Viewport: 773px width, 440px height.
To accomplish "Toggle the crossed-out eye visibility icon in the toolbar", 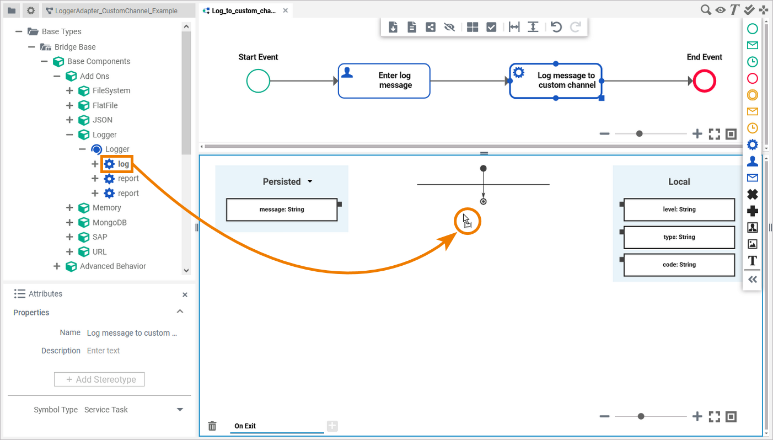I will pos(449,27).
